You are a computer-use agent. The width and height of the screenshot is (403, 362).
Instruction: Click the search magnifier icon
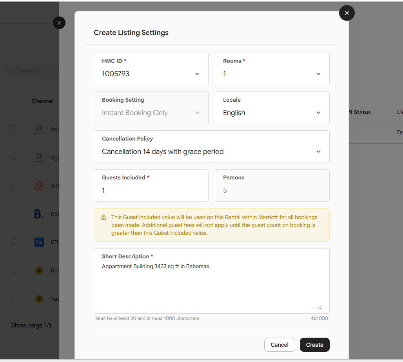click(11, 71)
